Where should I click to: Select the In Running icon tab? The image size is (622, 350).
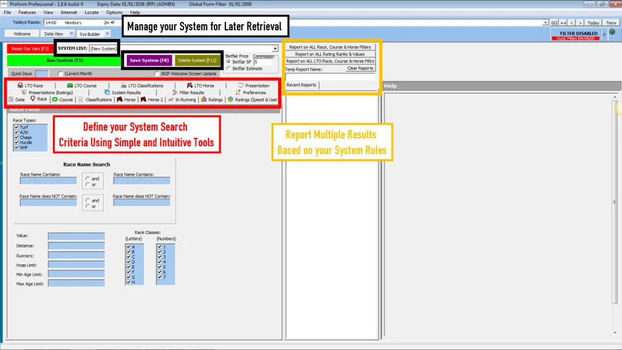click(x=169, y=99)
